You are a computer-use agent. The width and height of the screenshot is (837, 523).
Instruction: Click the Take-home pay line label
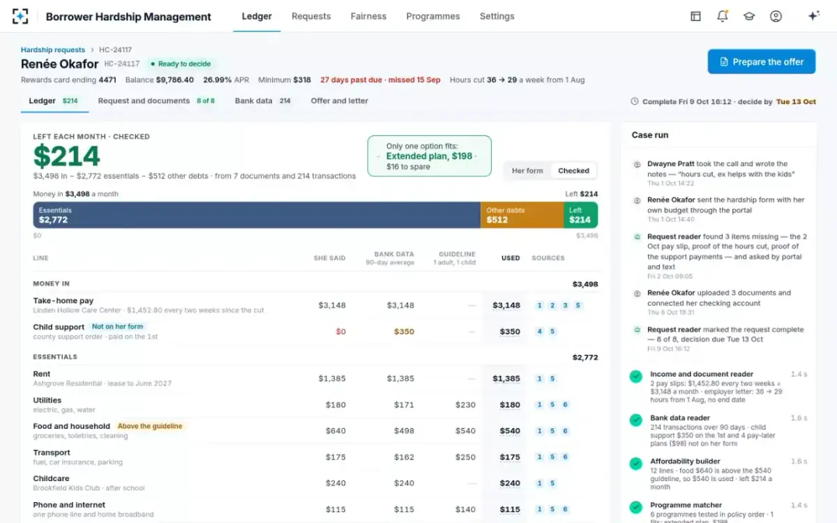click(x=63, y=301)
